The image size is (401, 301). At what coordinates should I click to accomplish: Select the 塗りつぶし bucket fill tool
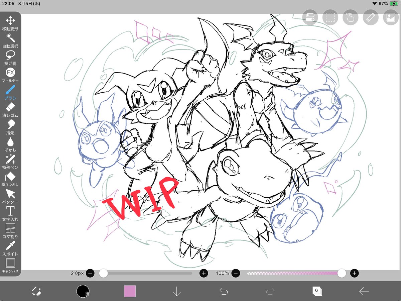tap(10, 179)
